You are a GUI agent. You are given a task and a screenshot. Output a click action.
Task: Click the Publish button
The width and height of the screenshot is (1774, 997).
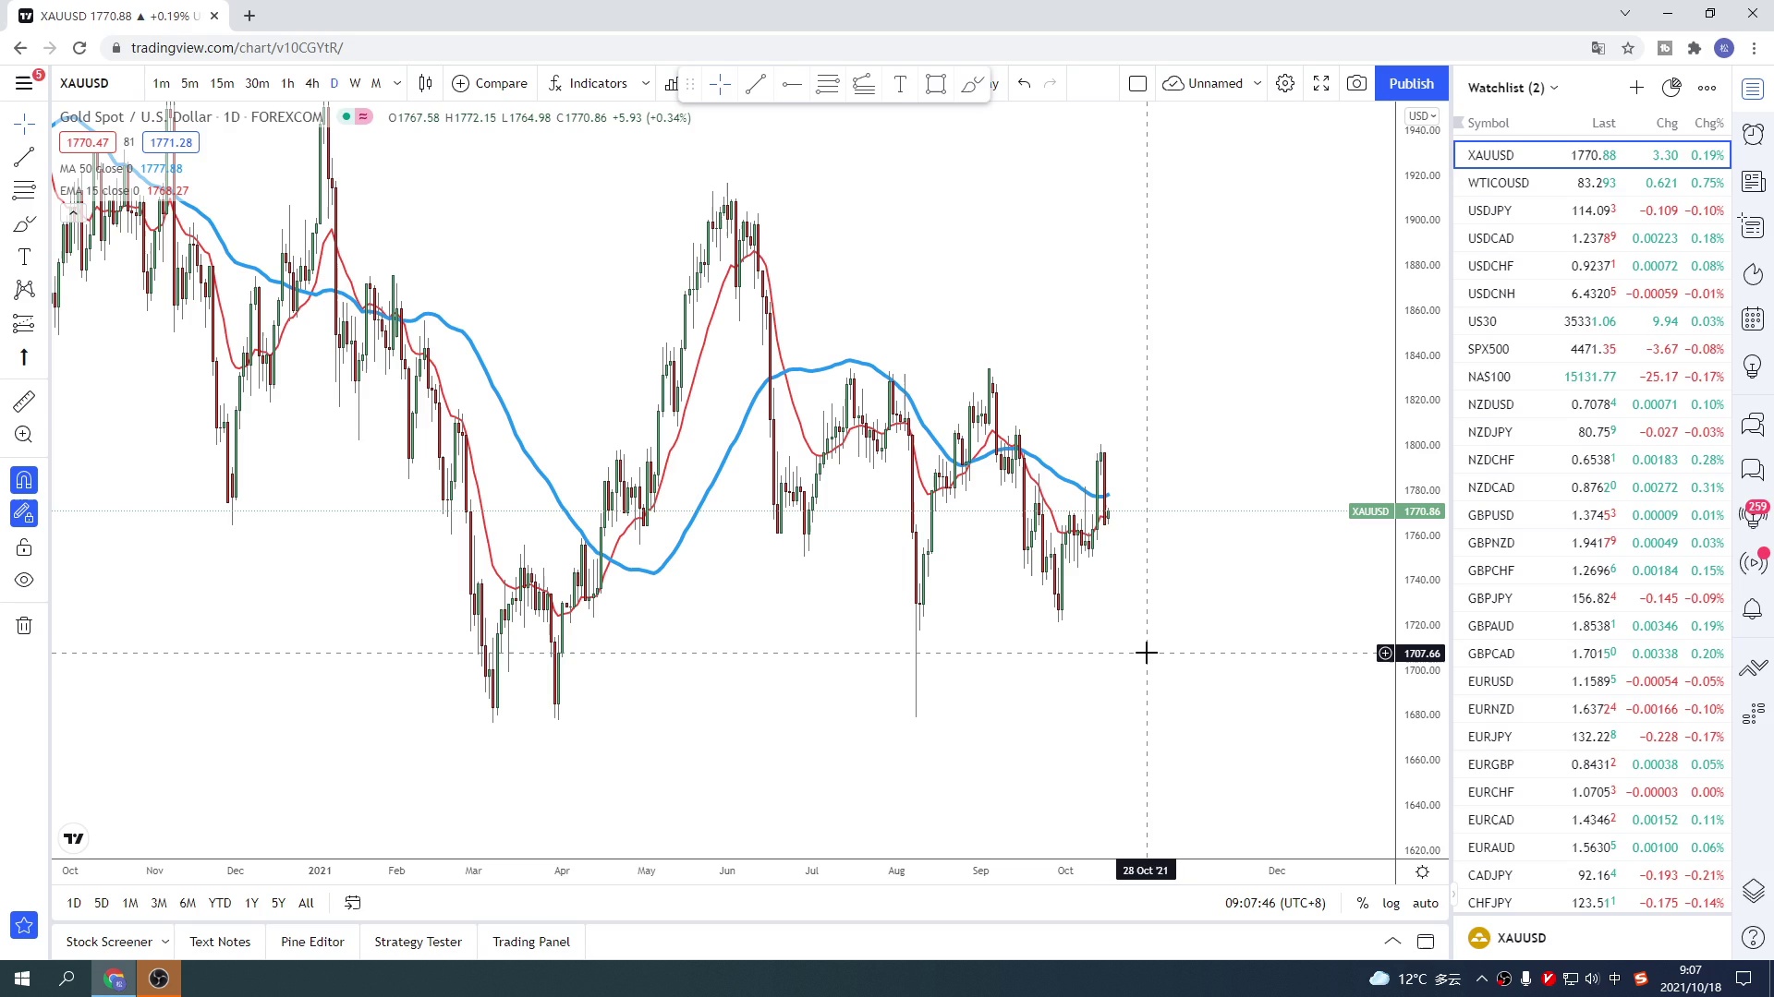[x=1411, y=84]
